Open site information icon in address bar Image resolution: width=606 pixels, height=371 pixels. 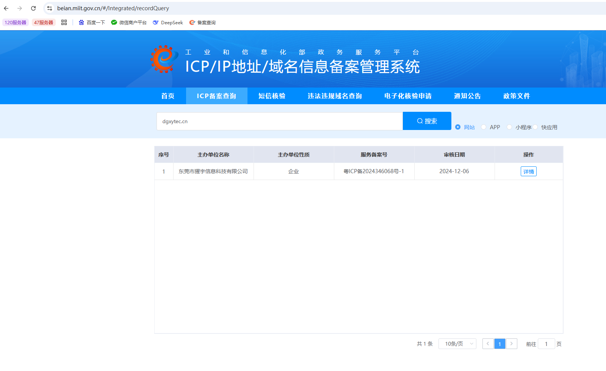tap(50, 8)
